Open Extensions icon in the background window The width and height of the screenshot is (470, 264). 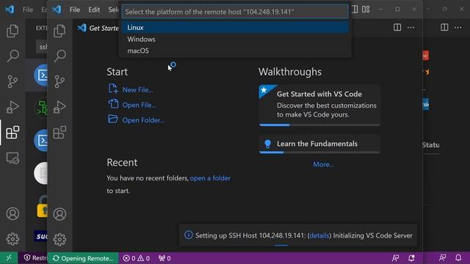pyautogui.click(x=12, y=132)
